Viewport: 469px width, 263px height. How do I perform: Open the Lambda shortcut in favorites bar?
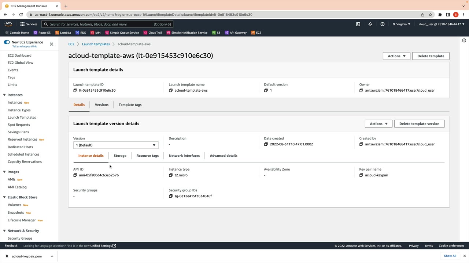[63, 33]
